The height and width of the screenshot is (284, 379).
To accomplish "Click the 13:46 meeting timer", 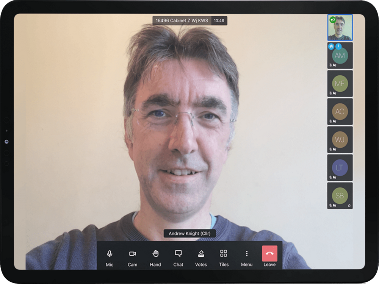I will click(x=219, y=20).
